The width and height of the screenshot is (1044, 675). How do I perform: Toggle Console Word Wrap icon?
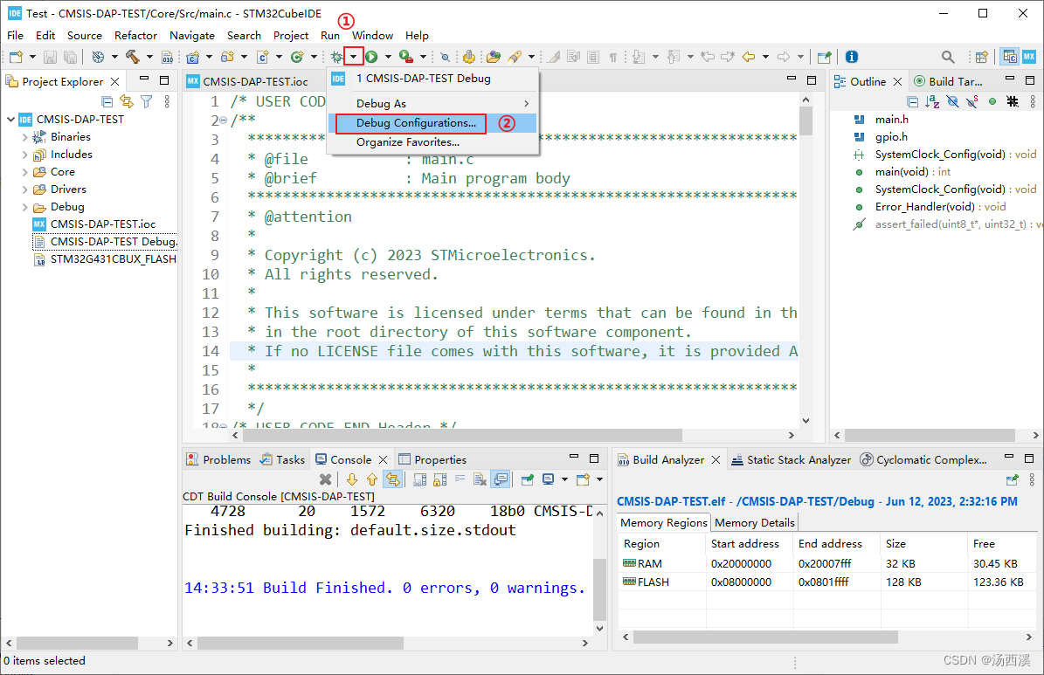(460, 479)
